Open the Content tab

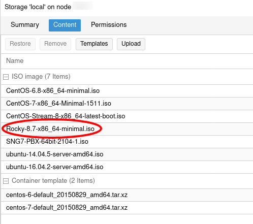[x=65, y=25]
